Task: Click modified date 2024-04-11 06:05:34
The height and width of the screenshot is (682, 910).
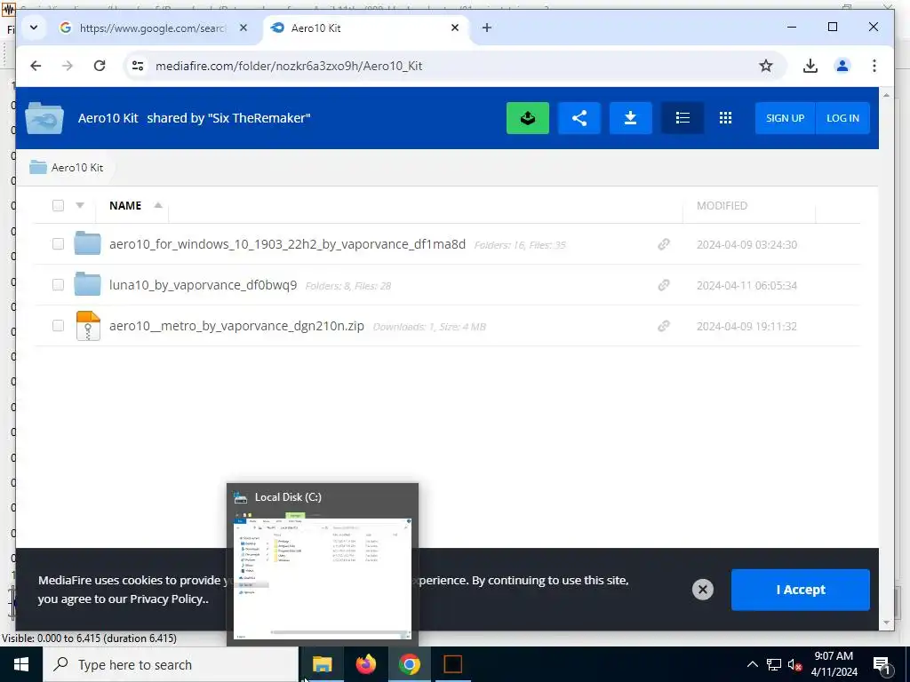Action: point(746,285)
